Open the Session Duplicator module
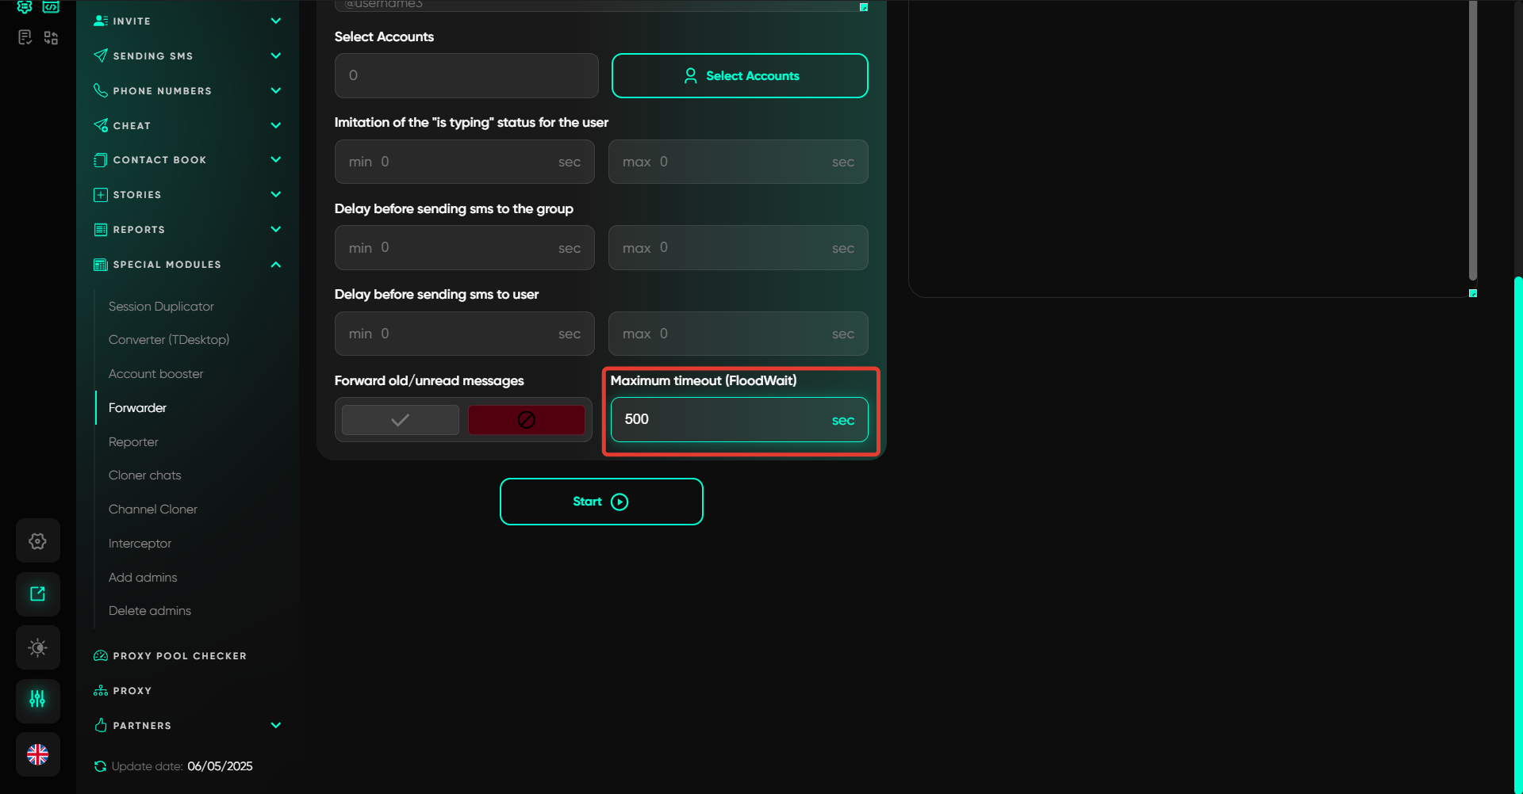 click(161, 307)
